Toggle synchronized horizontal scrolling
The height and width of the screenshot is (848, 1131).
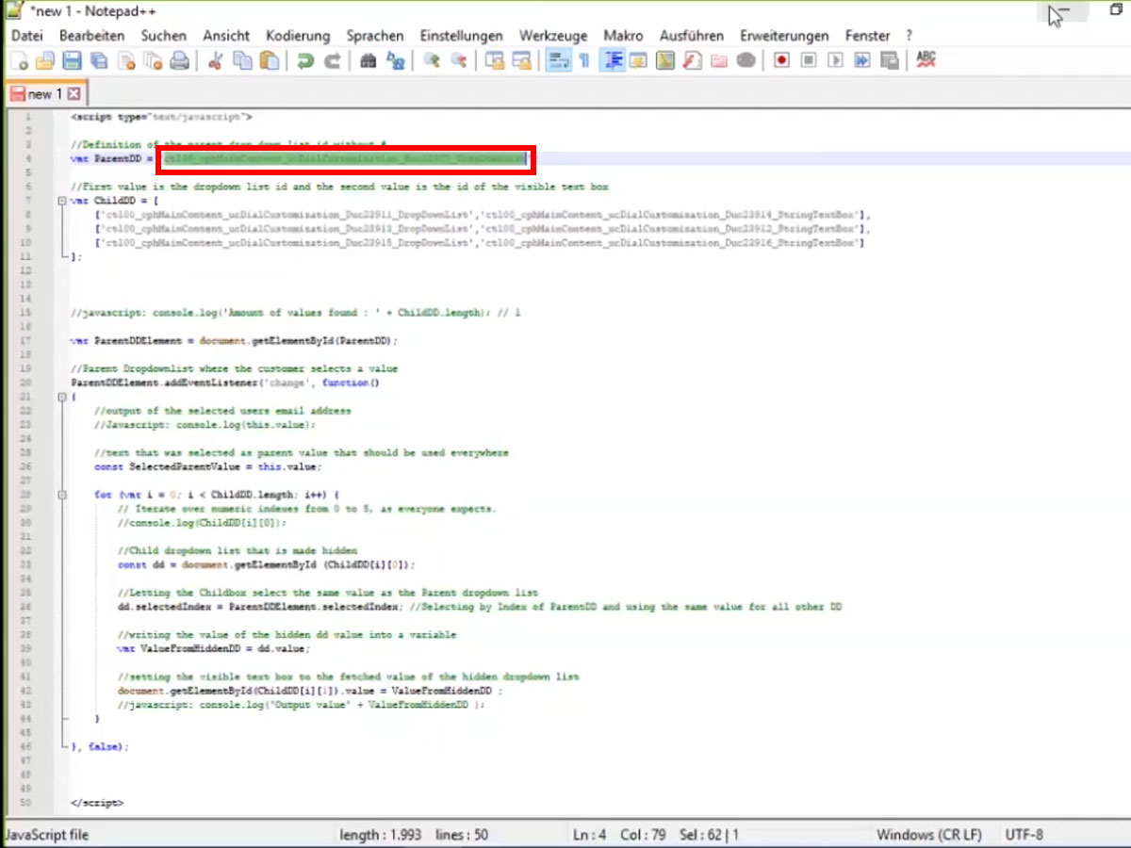coord(522,61)
